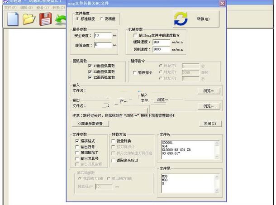Click down arrow of 文件头 scrollbar
276x205 pixels.
pyautogui.click(x=217, y=157)
